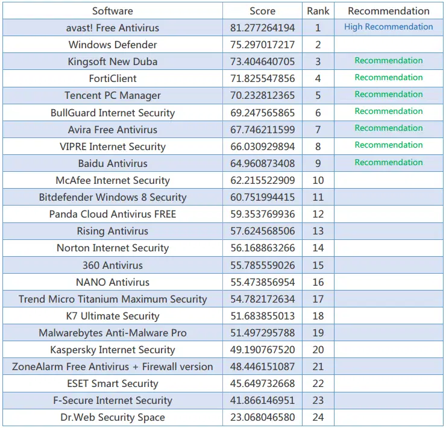
Task: Click Recommendation label in Baidu Antivirus row
Action: (x=389, y=163)
